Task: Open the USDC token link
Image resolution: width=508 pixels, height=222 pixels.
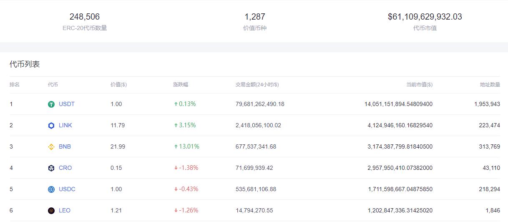Action: (x=67, y=189)
